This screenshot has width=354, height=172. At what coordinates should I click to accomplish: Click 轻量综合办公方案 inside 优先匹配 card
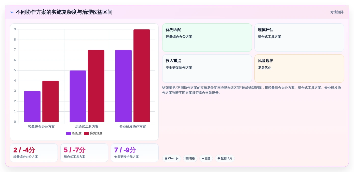(179, 37)
